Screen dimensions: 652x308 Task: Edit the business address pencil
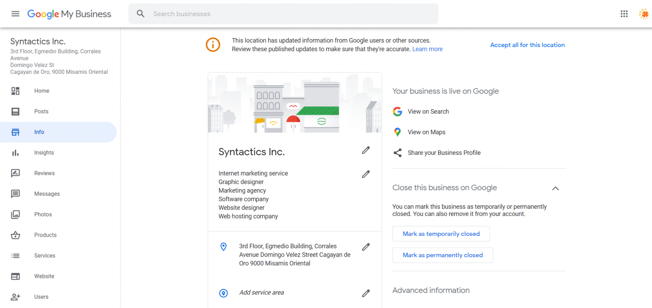[366, 247]
